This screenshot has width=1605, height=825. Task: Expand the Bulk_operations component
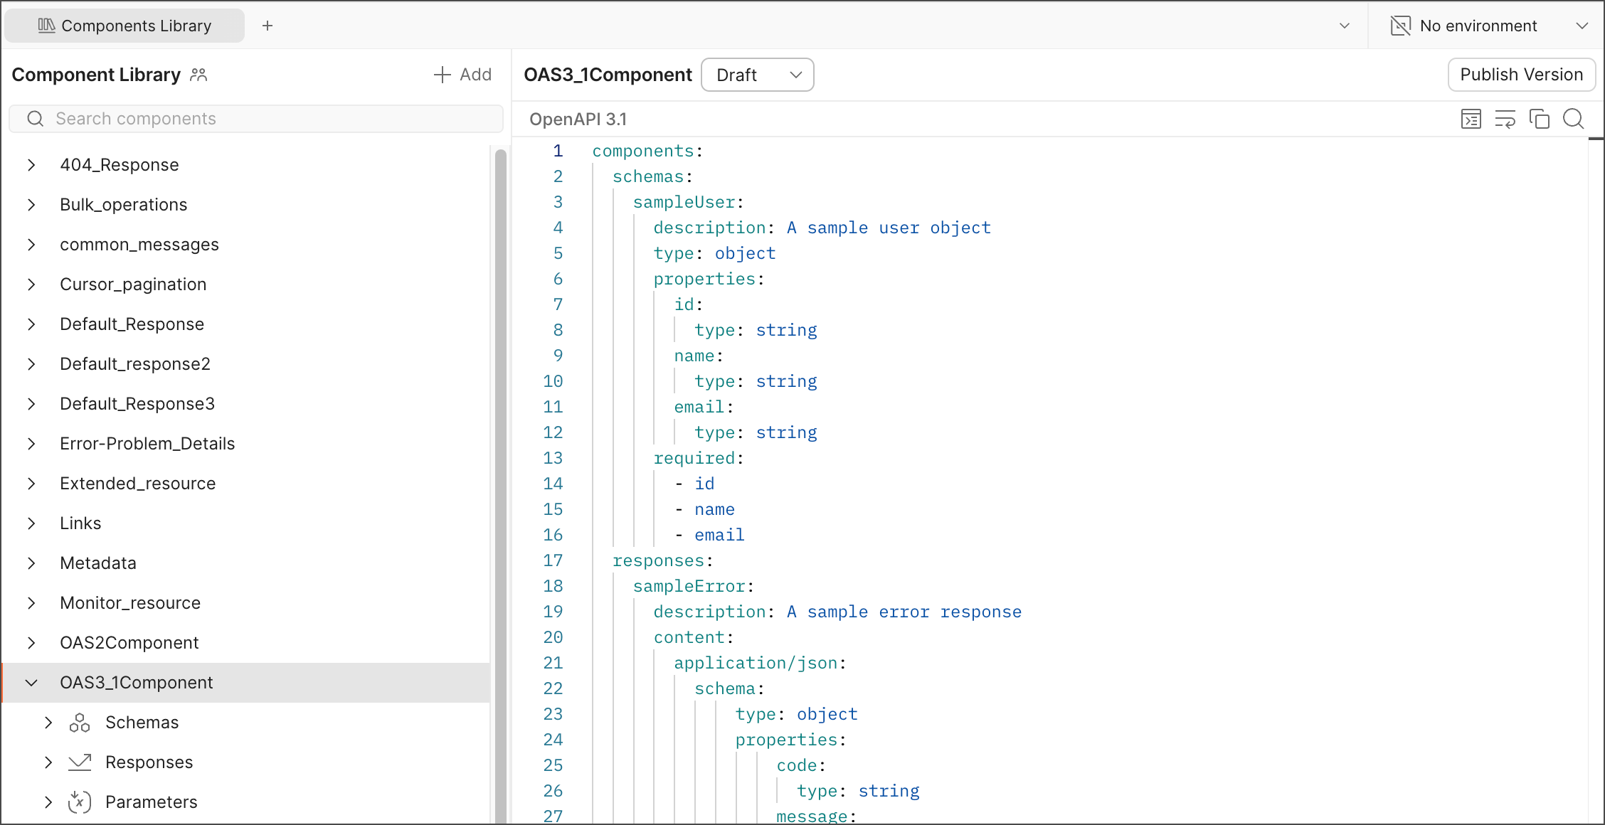point(31,205)
